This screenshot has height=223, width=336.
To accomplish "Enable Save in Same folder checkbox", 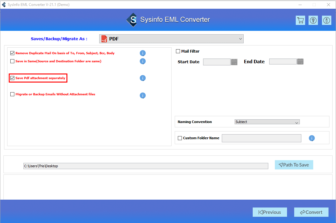I will (x=12, y=61).
